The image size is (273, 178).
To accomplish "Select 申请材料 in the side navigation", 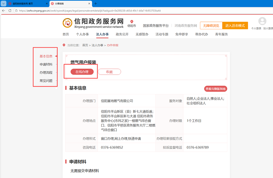I will click(x=46, y=64).
